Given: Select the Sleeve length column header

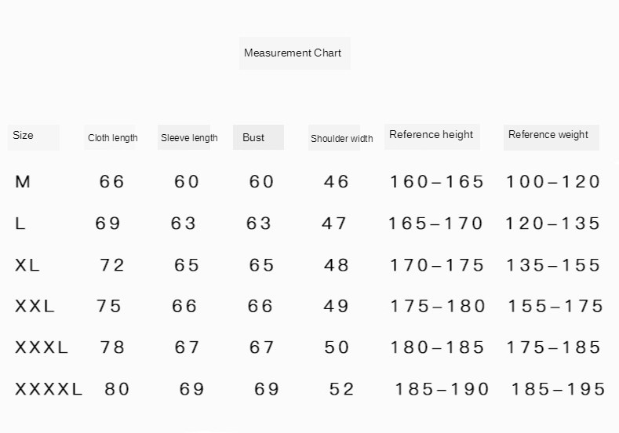Looking at the screenshot, I should pyautogui.click(x=189, y=138).
